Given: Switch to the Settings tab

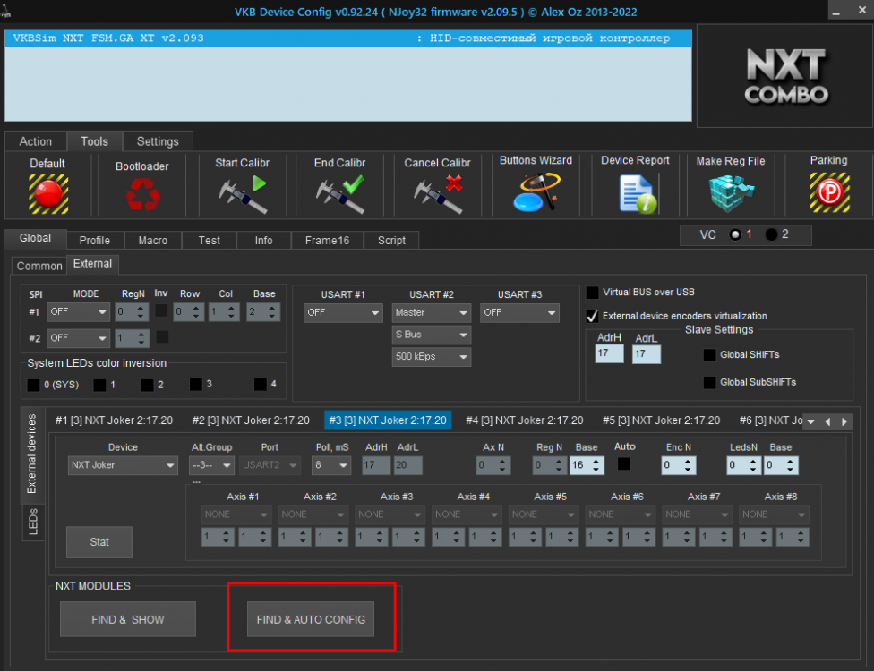Looking at the screenshot, I should tap(158, 141).
